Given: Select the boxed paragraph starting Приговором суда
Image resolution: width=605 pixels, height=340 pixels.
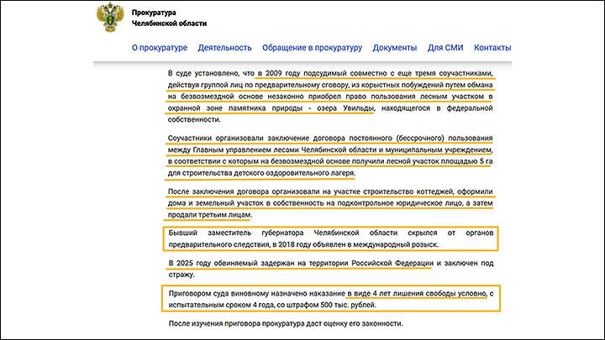Looking at the screenshot, I should pyautogui.click(x=329, y=298).
